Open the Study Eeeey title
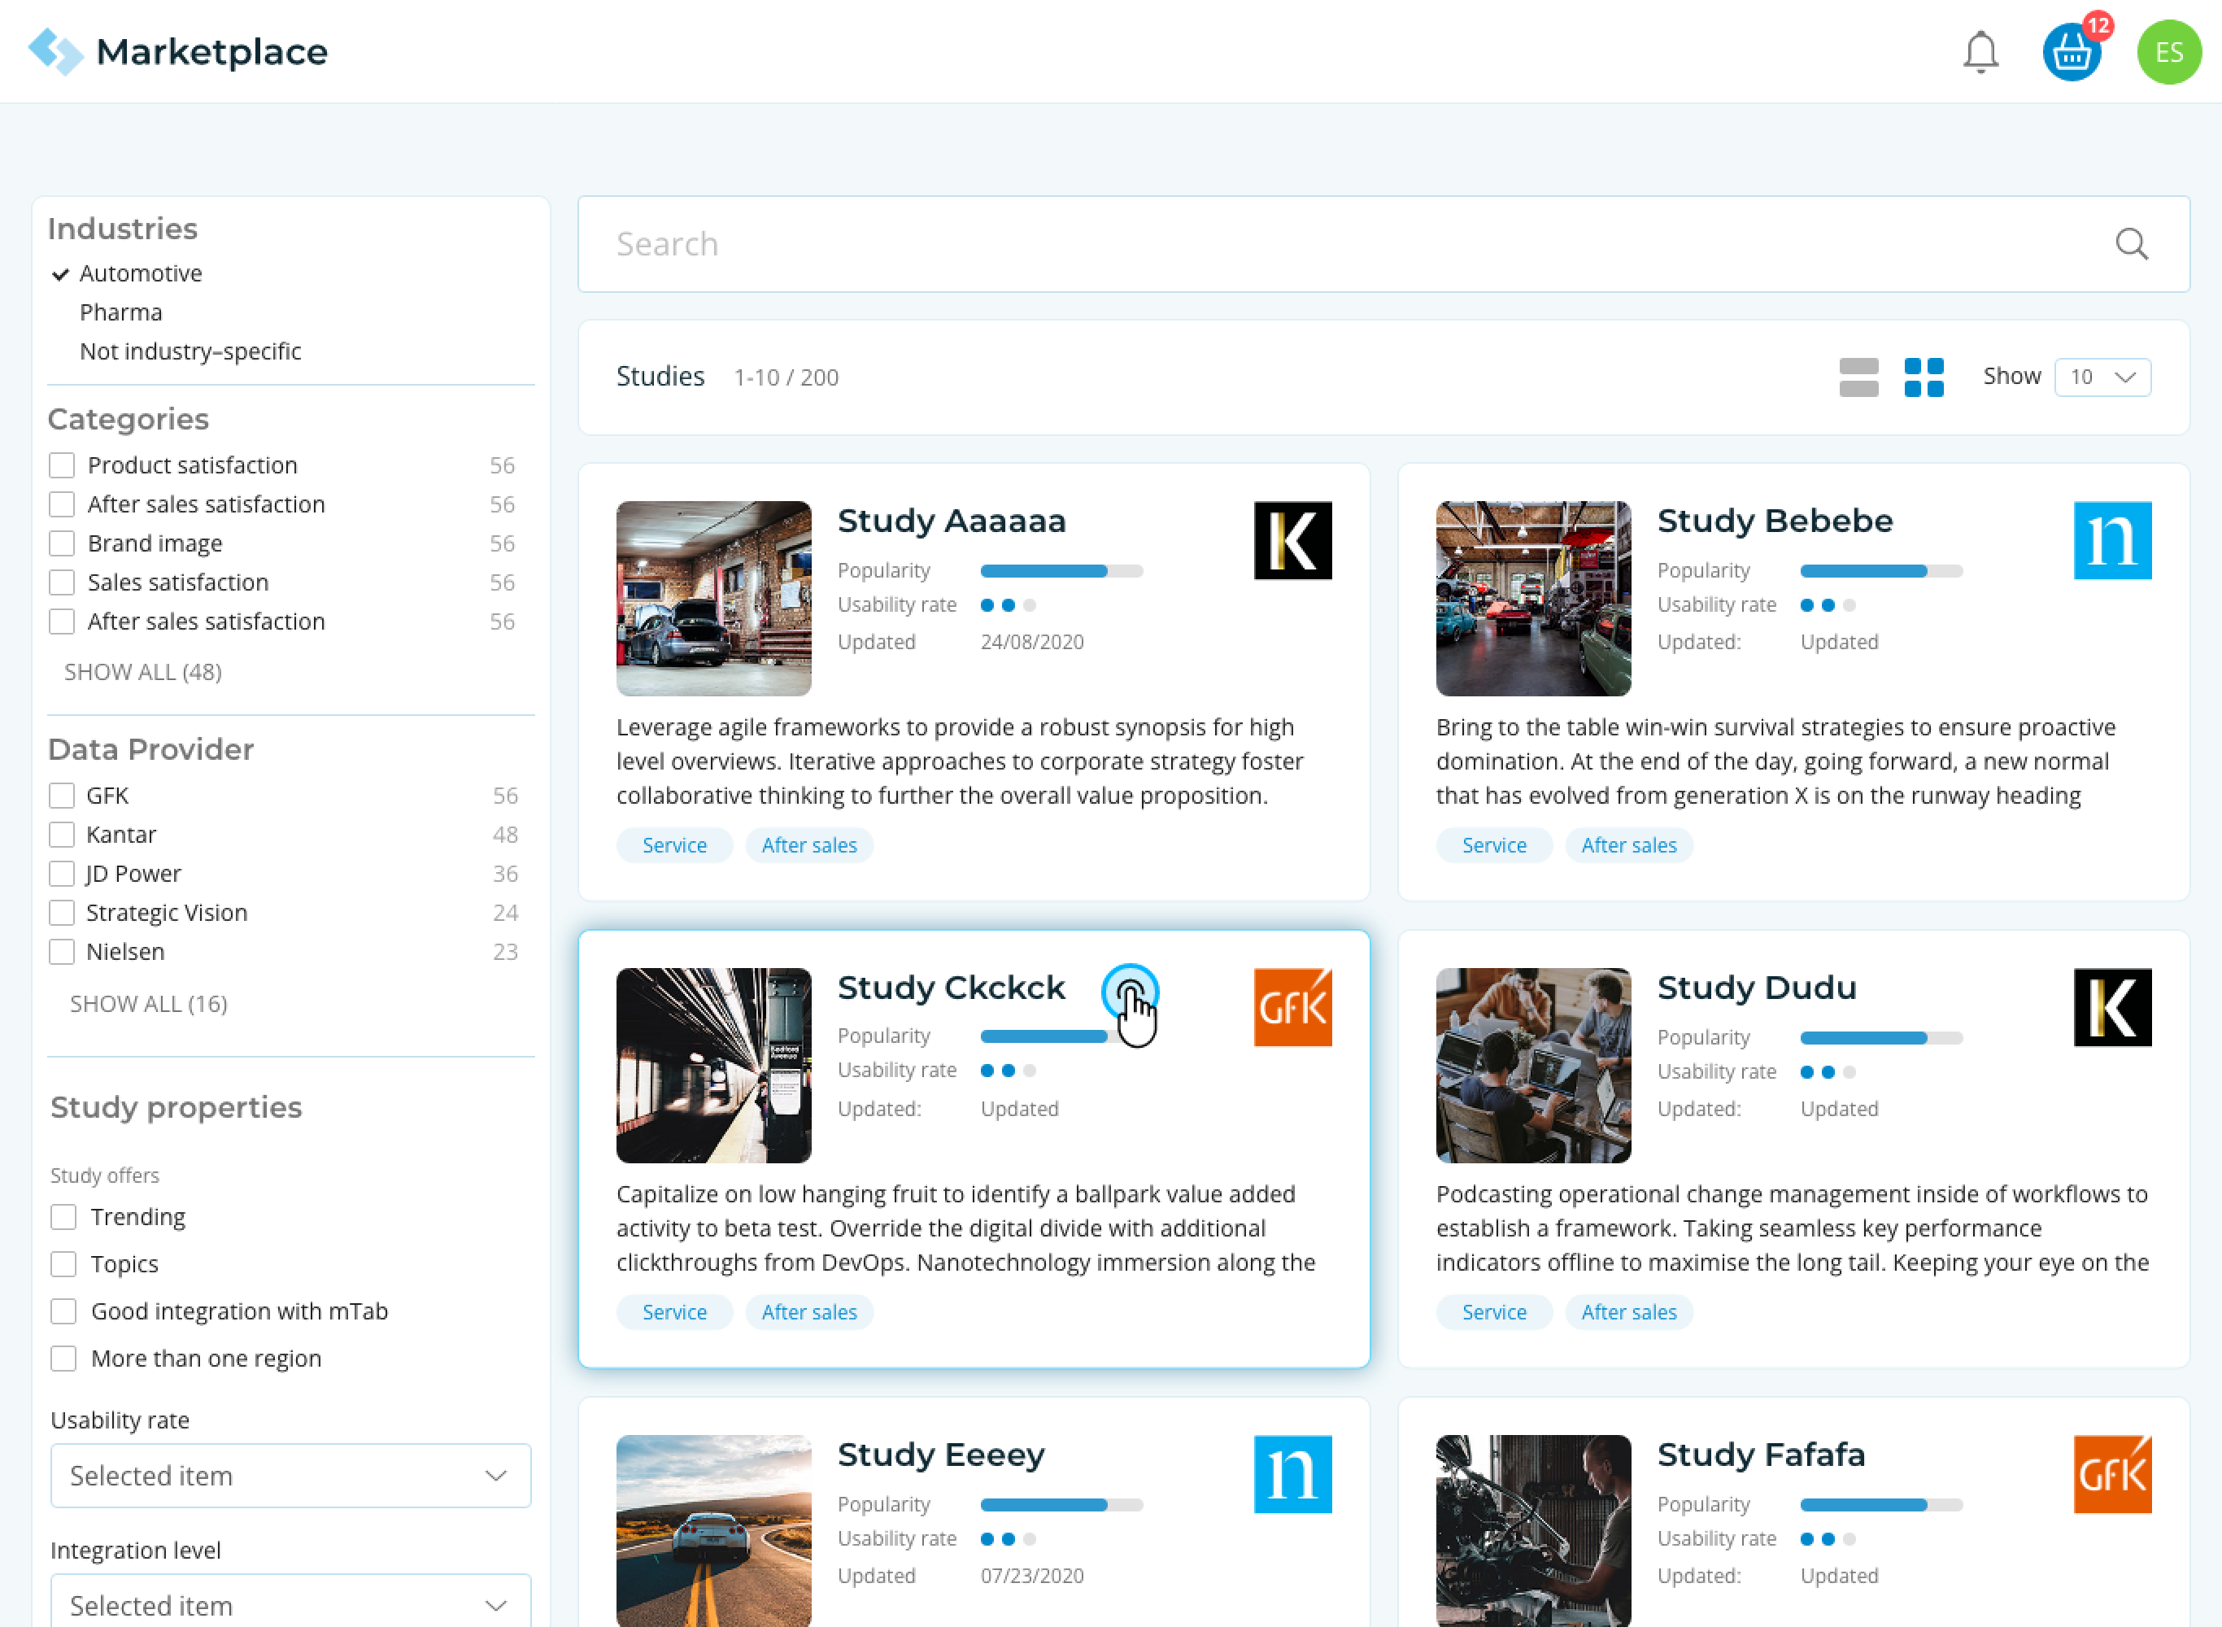The height and width of the screenshot is (1627, 2222). pos(940,1455)
